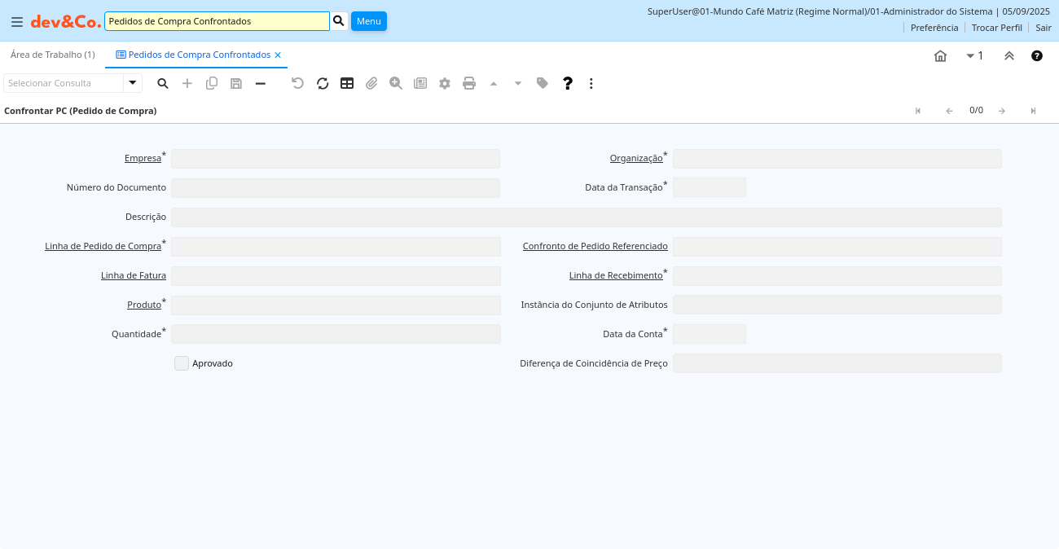Open the dropdown arrow next to the number 1
Viewport: 1059px width, 549px height.
[x=970, y=55]
